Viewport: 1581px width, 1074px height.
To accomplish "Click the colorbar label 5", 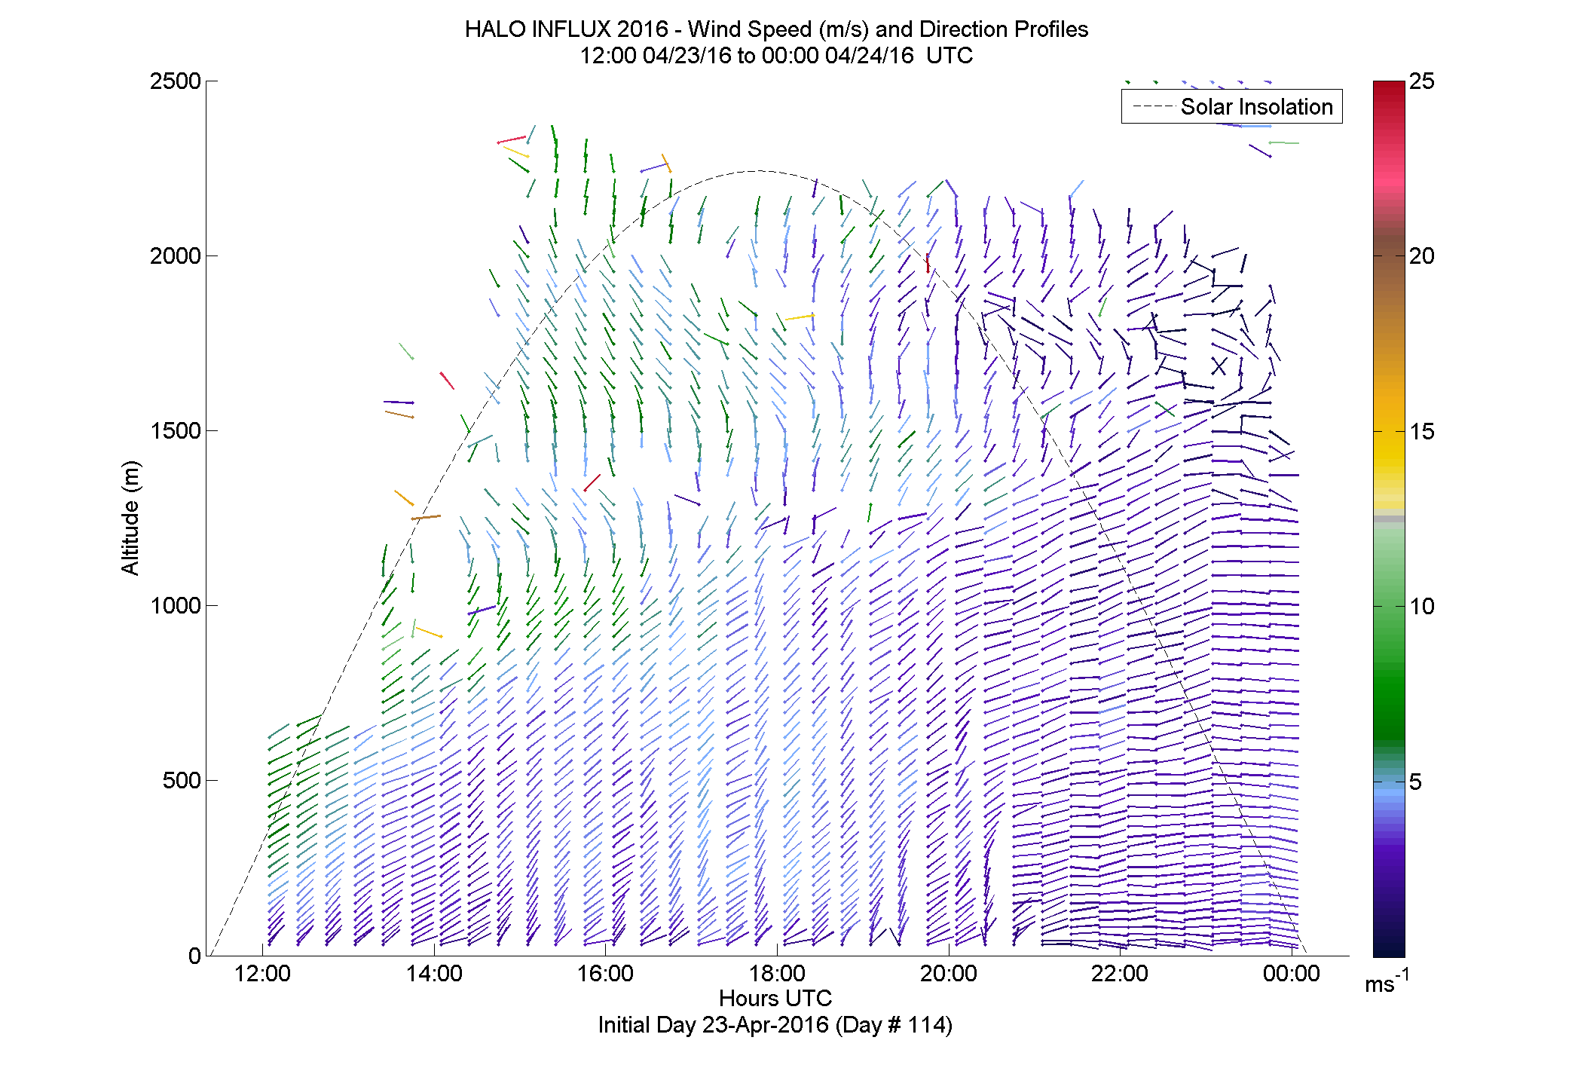I will point(1416,782).
